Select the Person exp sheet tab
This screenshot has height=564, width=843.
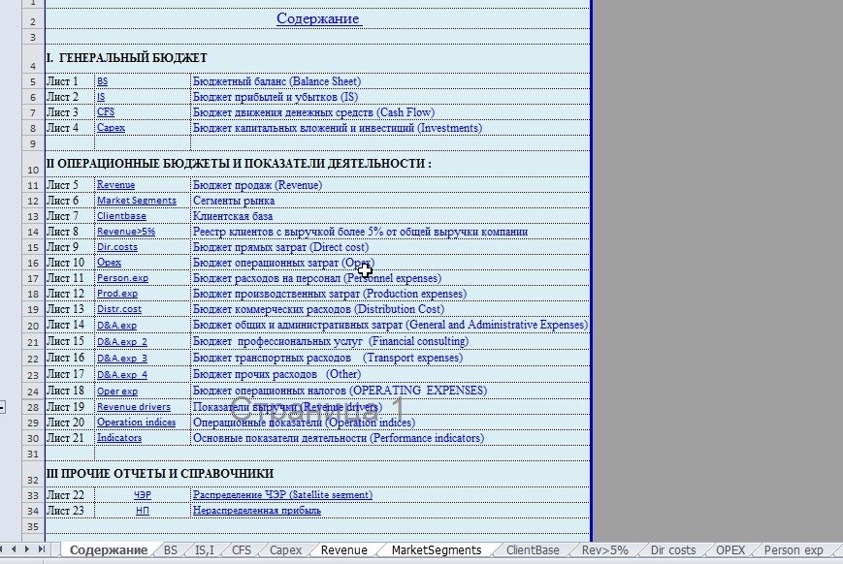click(x=794, y=550)
